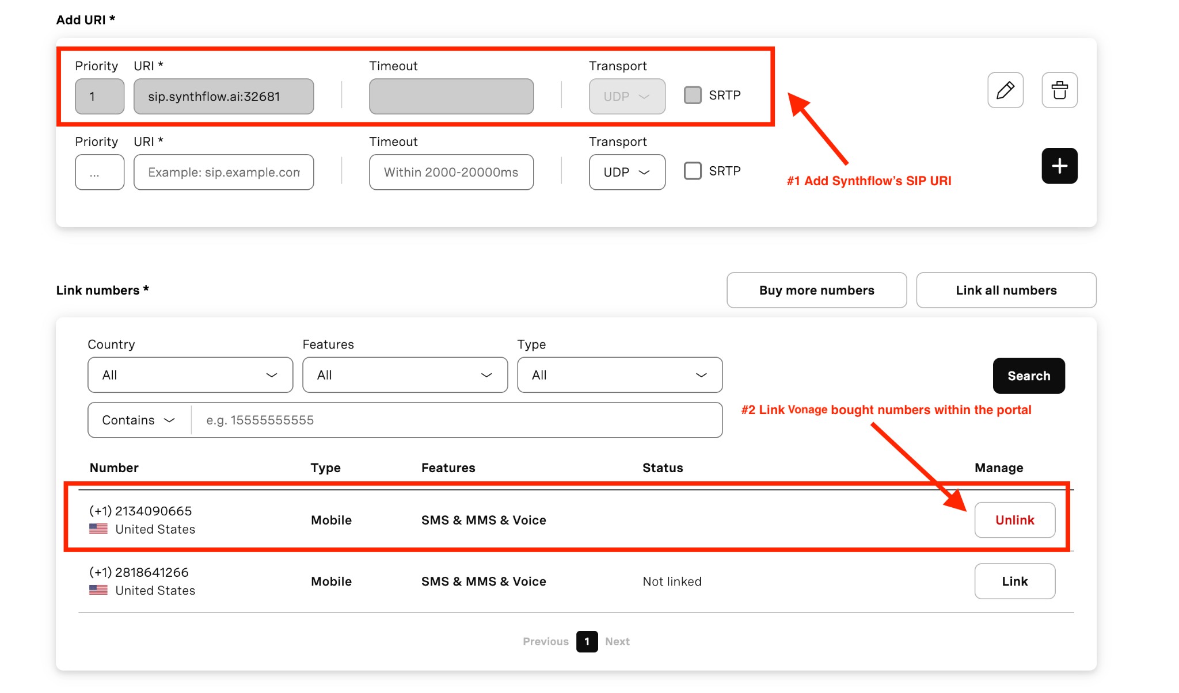Select page 1 in pagination
1179x693 pixels.
pyautogui.click(x=587, y=641)
